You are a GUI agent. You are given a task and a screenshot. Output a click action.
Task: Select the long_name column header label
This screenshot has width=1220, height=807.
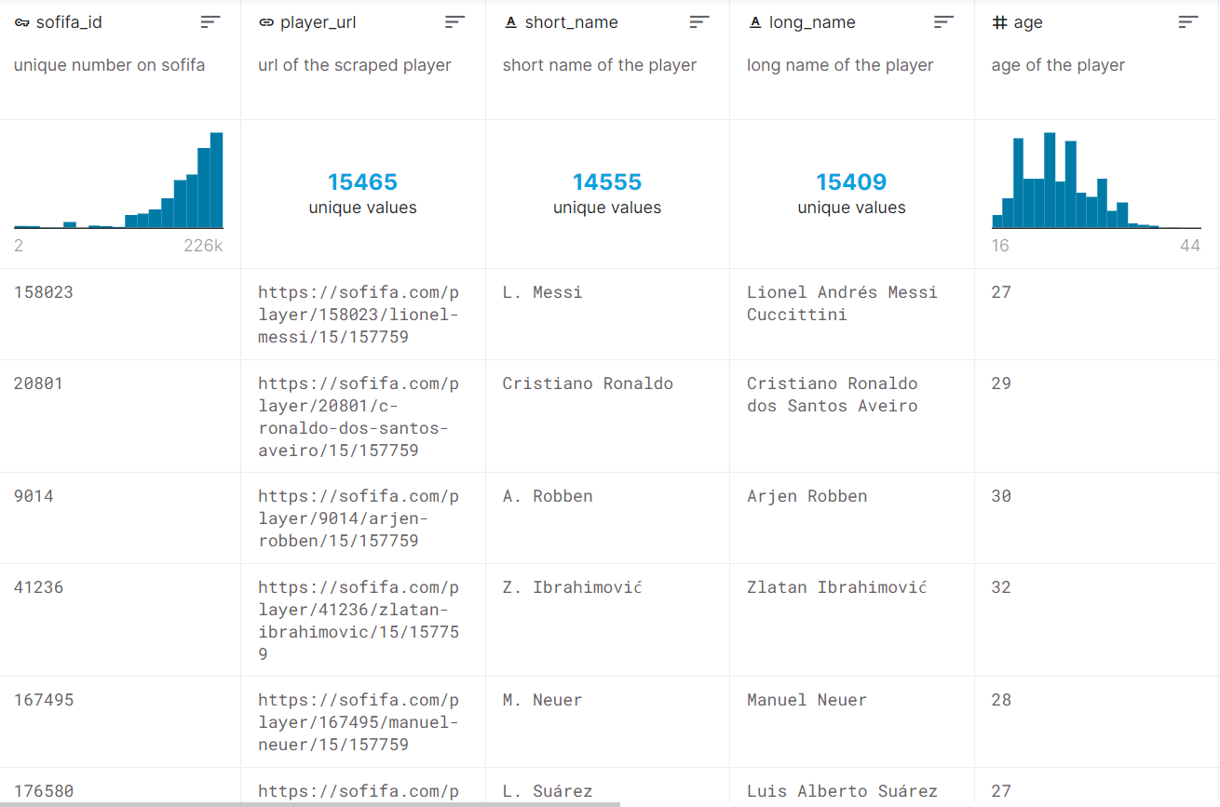(812, 22)
